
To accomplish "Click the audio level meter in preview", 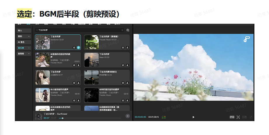I will [x=164, y=117].
